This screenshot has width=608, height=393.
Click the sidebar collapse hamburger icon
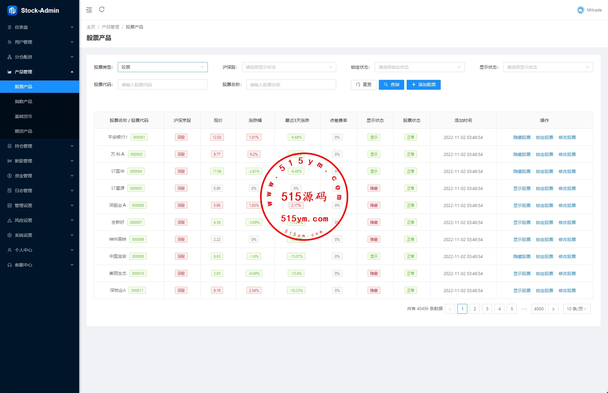coord(89,10)
